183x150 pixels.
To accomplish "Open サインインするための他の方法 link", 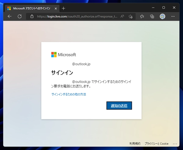I will click(69, 94).
